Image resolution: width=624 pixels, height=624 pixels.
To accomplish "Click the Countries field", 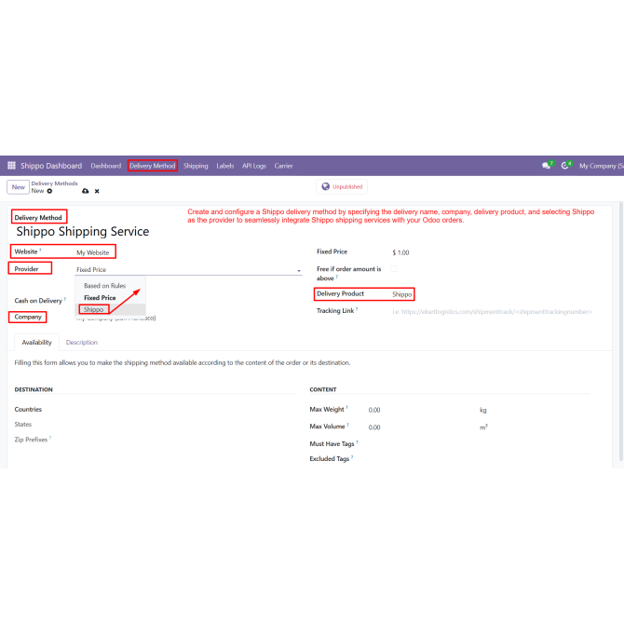I will (28, 409).
